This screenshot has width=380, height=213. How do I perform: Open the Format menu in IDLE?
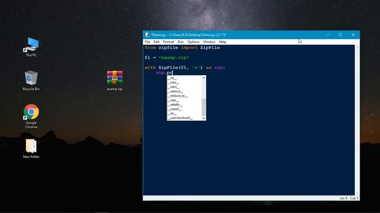[x=169, y=42]
